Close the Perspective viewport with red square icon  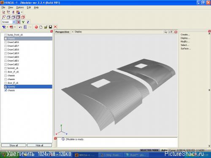point(176,32)
